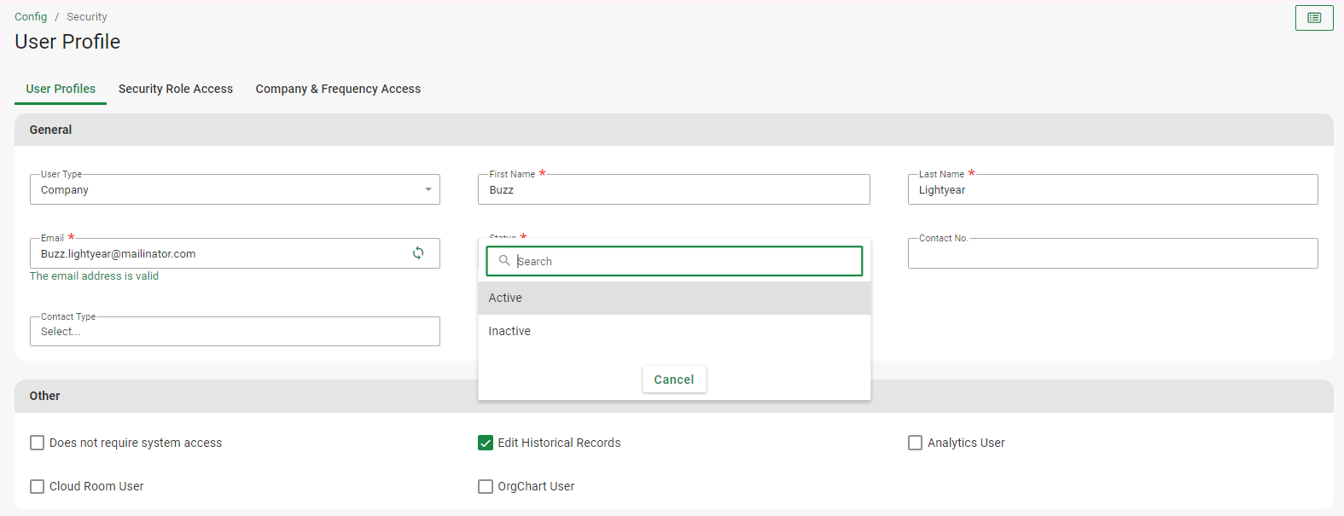Click the refresh icon in Email field
Viewport: 1344px width, 516px height.
[x=418, y=253]
